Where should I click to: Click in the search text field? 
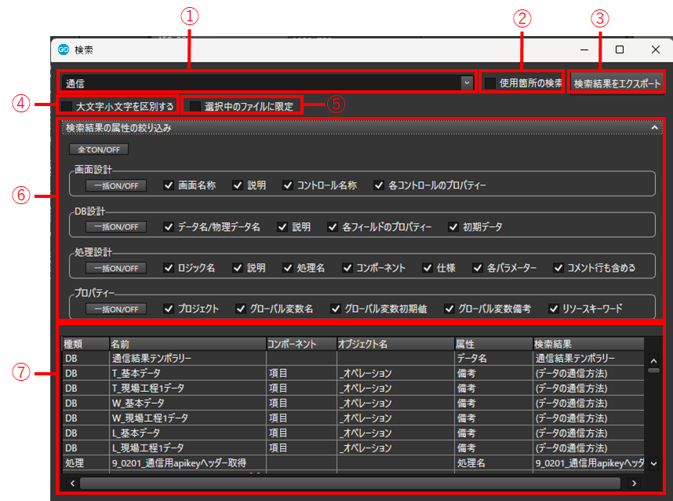259,82
